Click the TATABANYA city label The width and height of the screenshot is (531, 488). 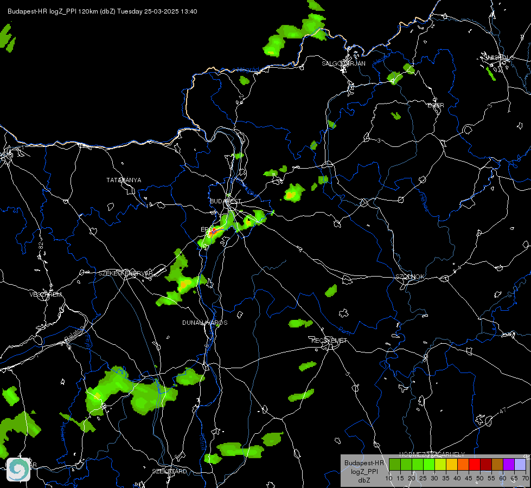pyautogui.click(x=124, y=180)
